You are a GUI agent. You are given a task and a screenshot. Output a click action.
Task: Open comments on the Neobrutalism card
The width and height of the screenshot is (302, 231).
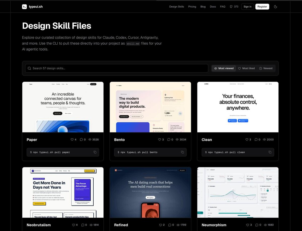click(84, 225)
